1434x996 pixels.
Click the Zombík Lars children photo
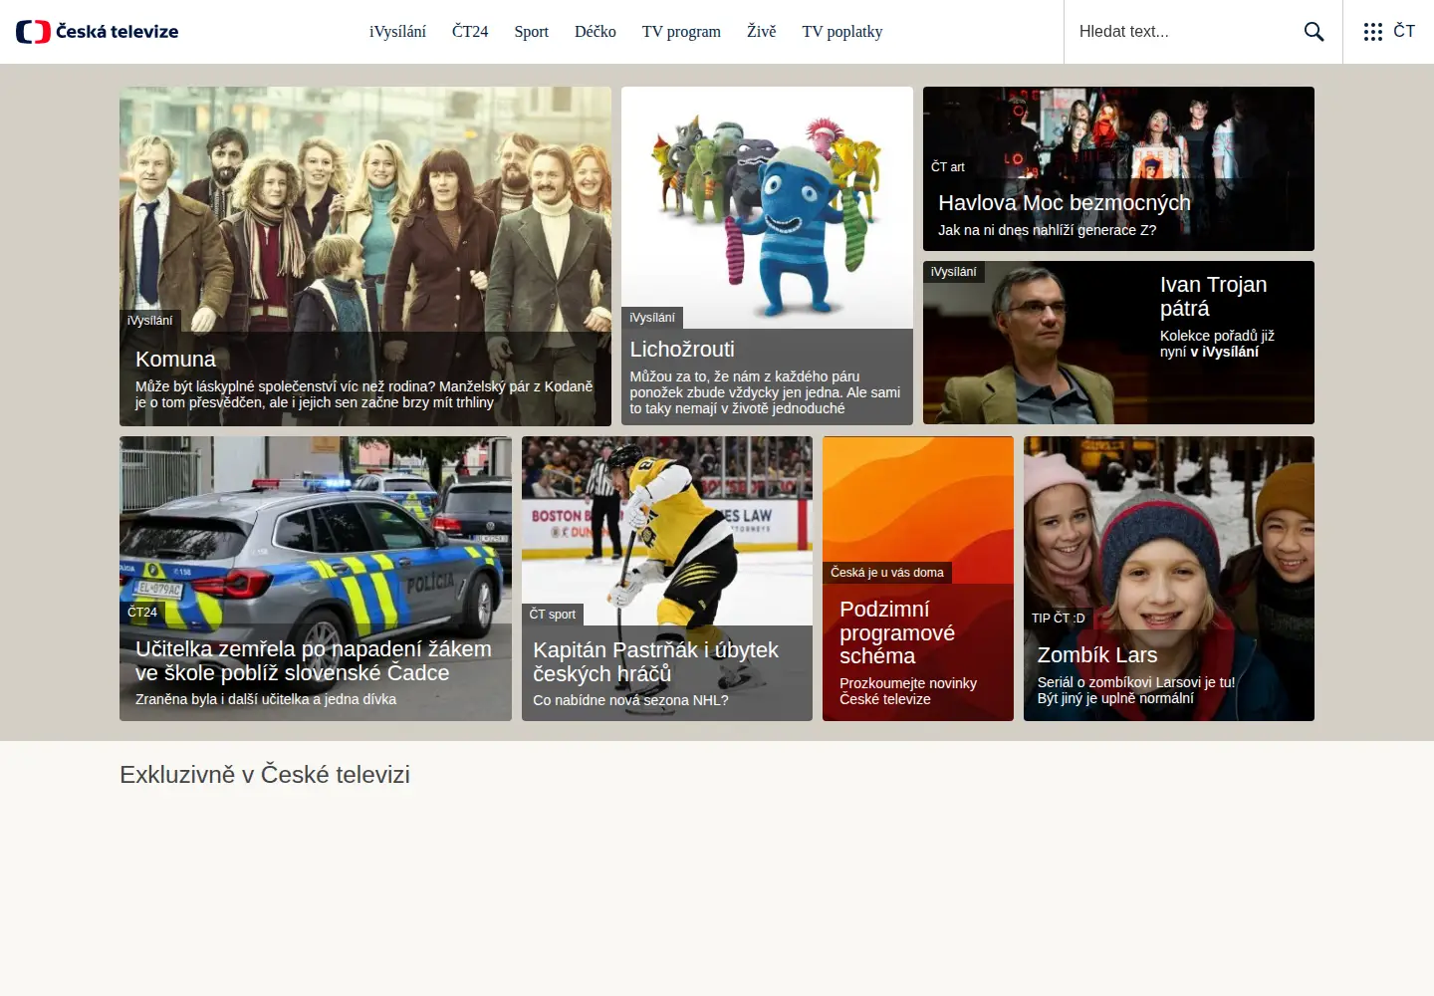click(x=1169, y=533)
